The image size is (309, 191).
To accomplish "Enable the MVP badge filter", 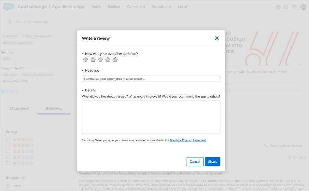I will (x=8, y=186).
